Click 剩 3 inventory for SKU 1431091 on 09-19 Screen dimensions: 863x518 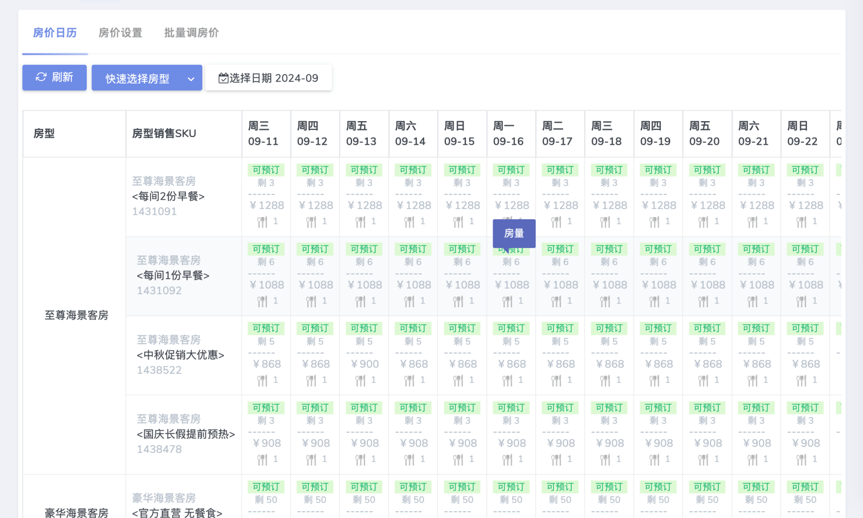[x=658, y=183]
